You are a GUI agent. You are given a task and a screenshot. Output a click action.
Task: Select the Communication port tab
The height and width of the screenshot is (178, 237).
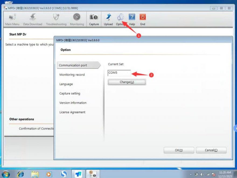pos(79,65)
